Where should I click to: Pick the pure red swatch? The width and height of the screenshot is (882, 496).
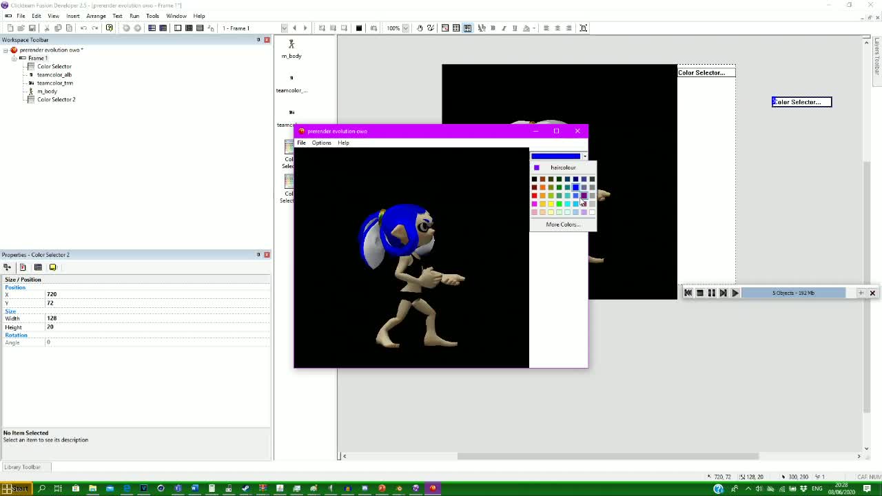coord(534,196)
